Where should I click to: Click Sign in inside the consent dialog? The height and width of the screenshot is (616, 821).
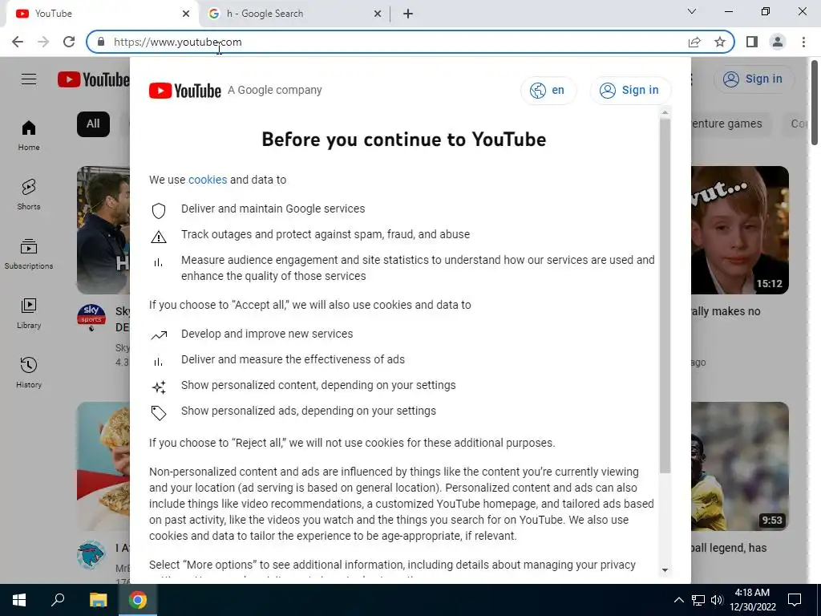tap(630, 91)
